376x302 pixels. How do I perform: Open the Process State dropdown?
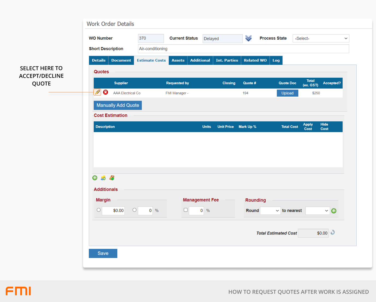tap(321, 38)
